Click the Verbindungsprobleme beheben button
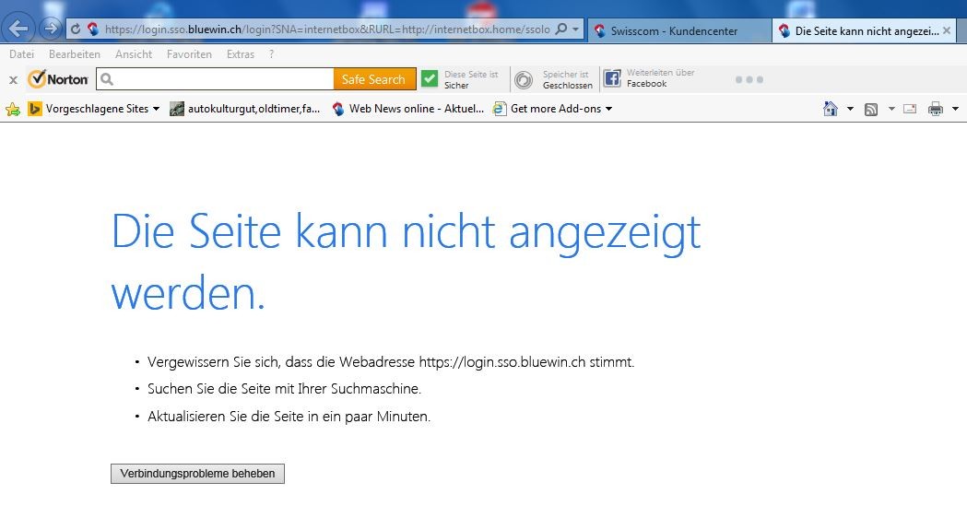Screen dimensions: 967x506 (197, 474)
